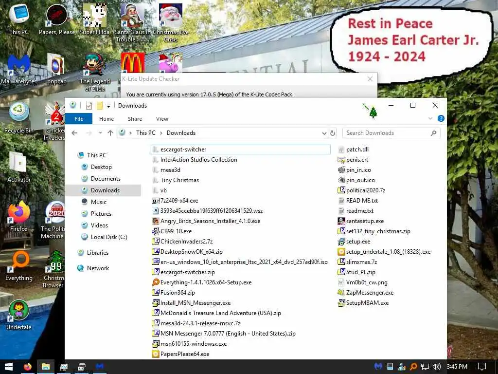
Task: Click the Properties quick access toolbar icon
Action: [89, 106]
